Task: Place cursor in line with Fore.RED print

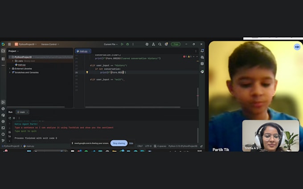Action: click(x=113, y=72)
